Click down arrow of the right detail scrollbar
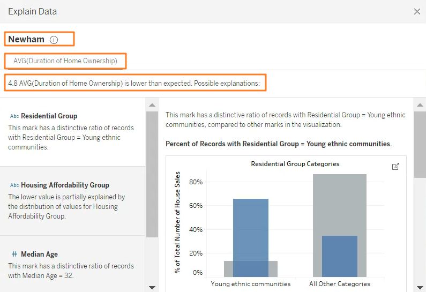 click(x=420, y=287)
